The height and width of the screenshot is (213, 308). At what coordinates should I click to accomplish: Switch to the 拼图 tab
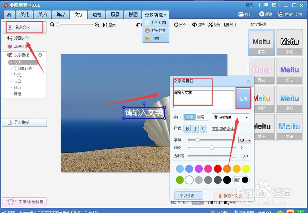[x=133, y=14]
